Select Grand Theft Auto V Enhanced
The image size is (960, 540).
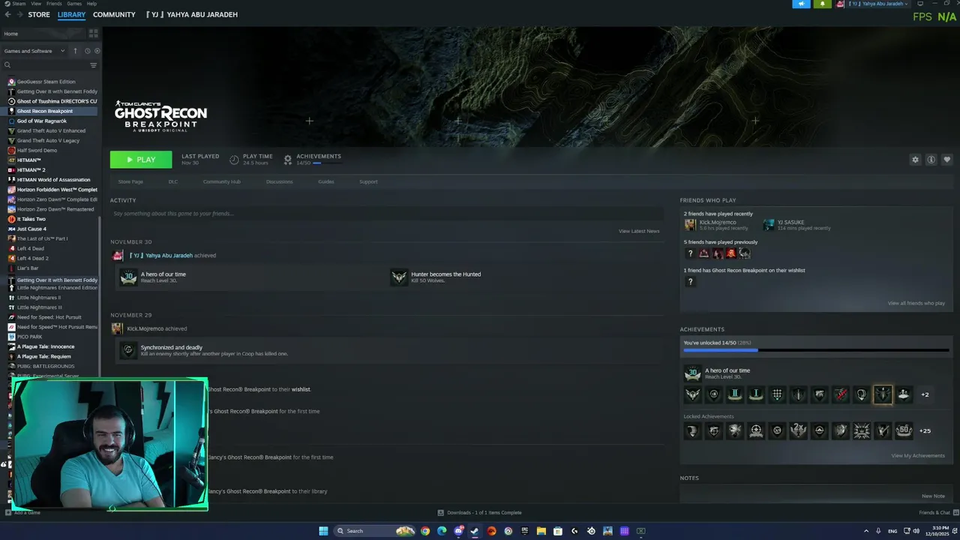click(51, 130)
